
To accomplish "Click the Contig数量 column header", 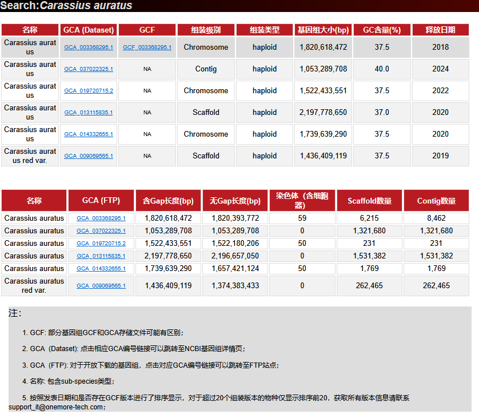I will 436,201.
